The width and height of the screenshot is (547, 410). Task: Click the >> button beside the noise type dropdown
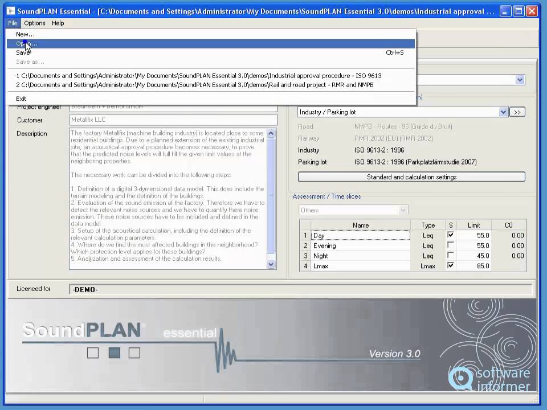[x=517, y=112]
